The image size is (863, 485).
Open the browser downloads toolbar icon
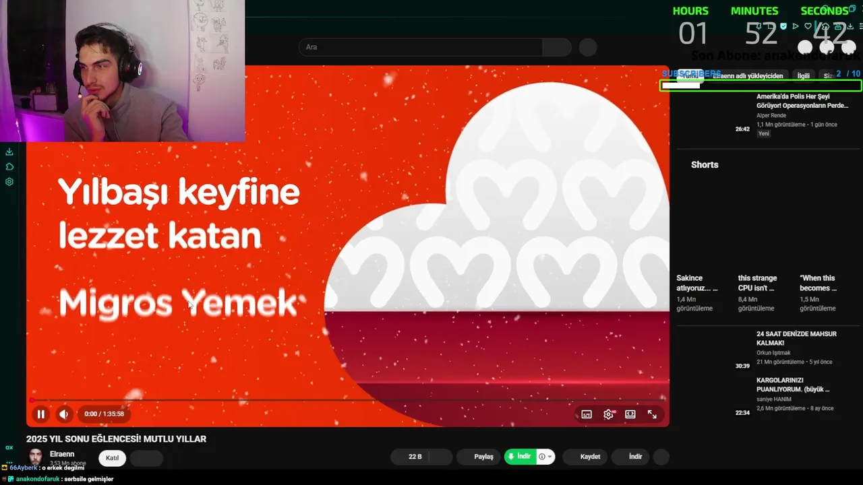point(850,26)
